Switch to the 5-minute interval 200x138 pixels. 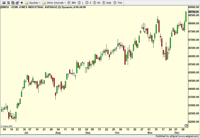[88, 3]
